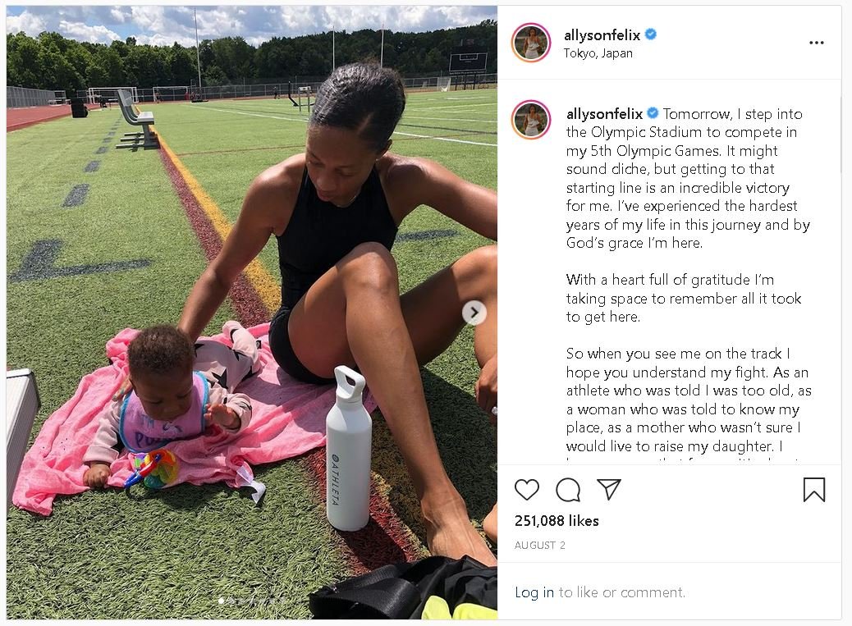Click allysonfelix username in the caption
The height and width of the screenshot is (626, 852).
pos(604,114)
